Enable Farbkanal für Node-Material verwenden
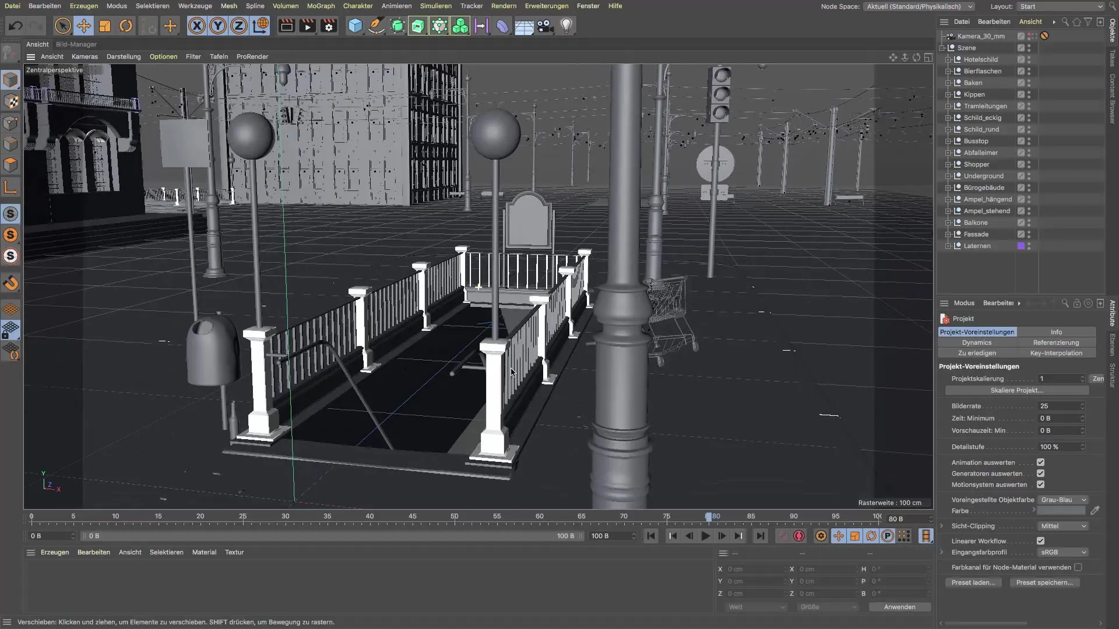 point(1078,567)
